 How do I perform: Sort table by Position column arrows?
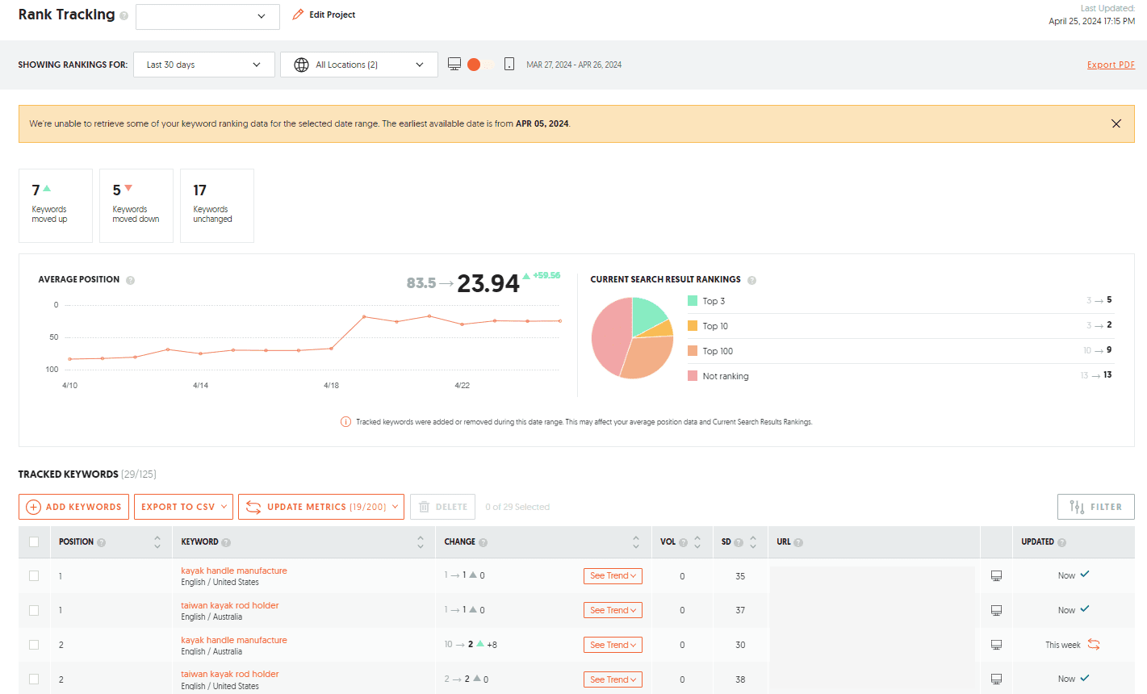point(157,542)
